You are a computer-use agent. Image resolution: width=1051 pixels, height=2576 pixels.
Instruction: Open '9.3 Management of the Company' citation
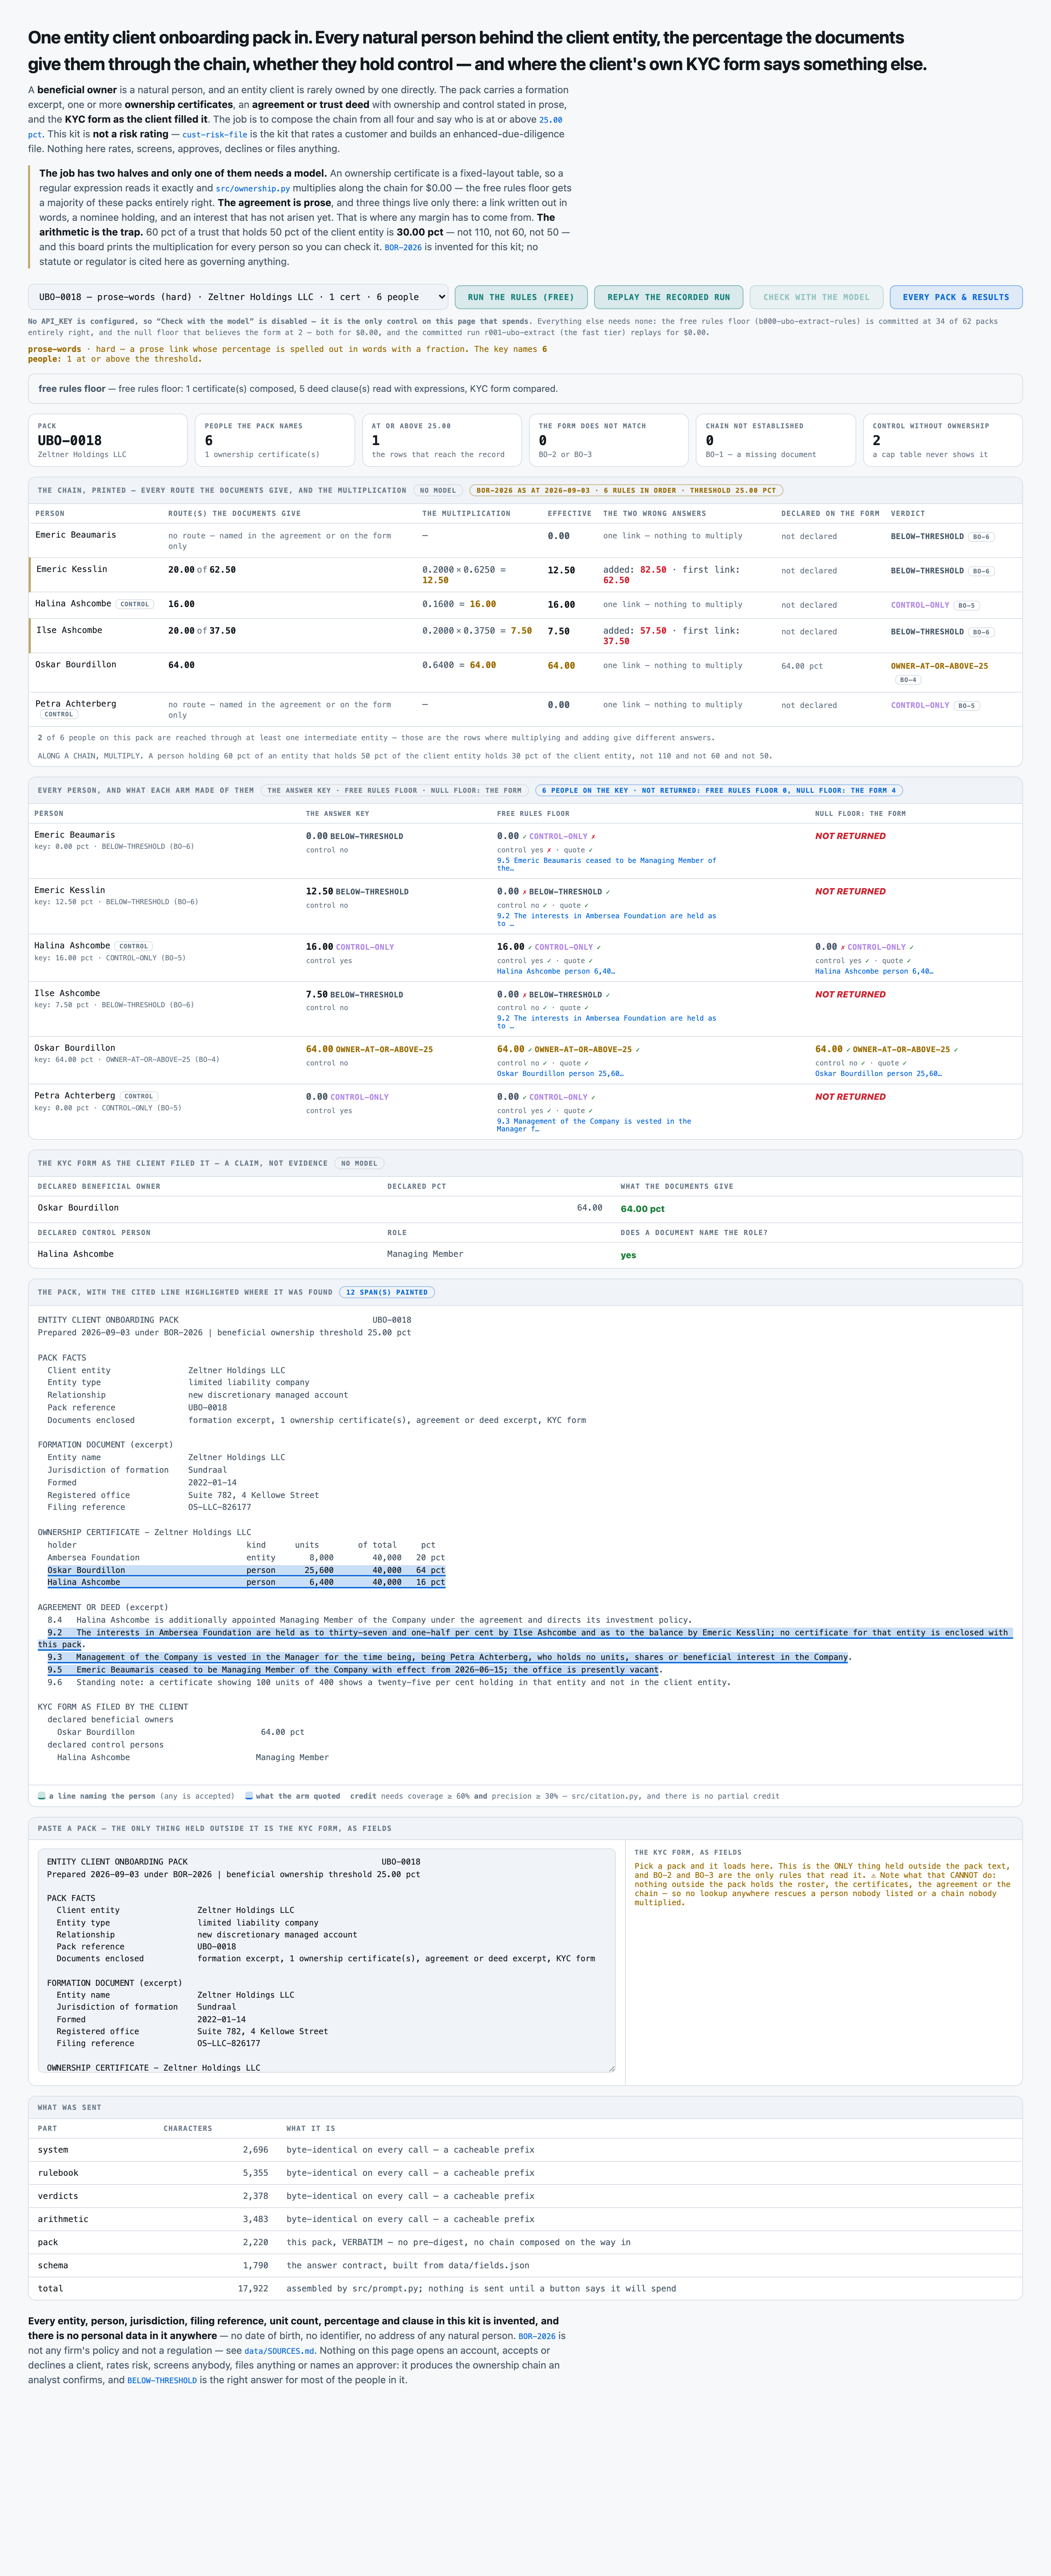tap(594, 1125)
